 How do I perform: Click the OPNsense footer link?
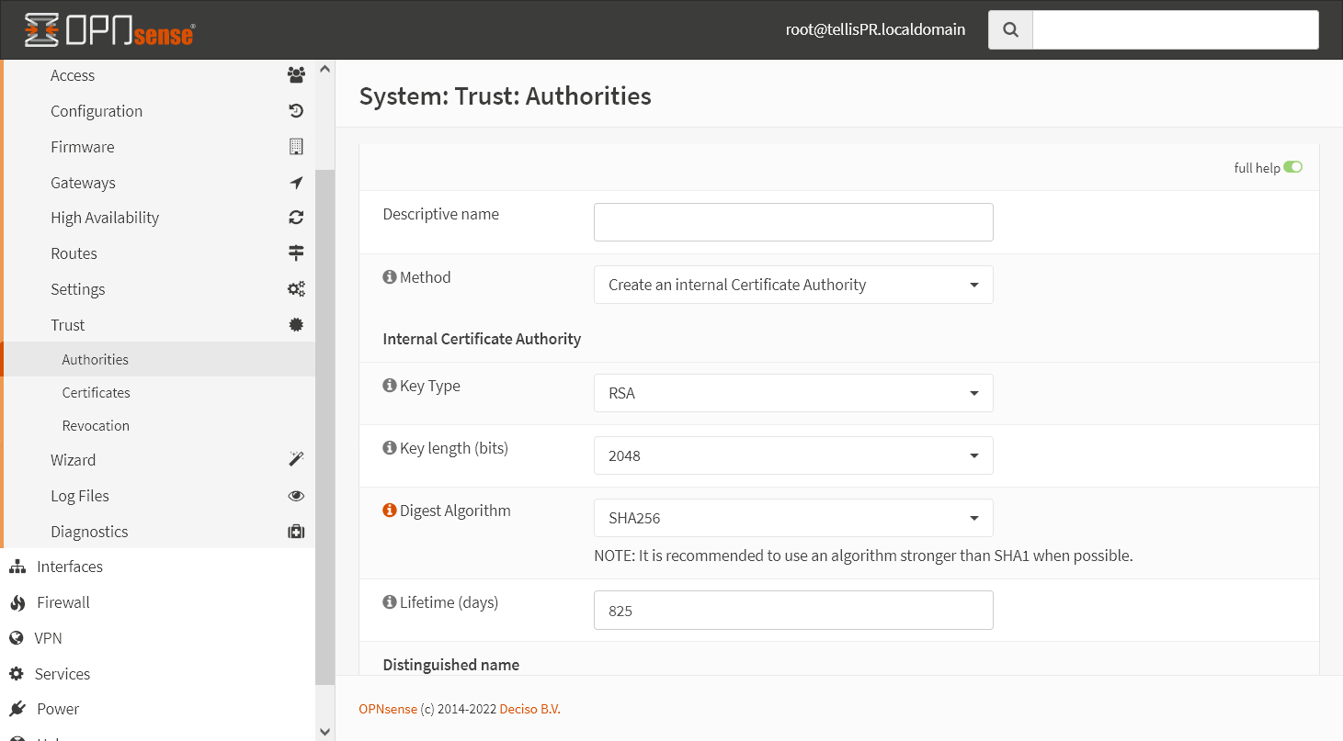click(387, 709)
